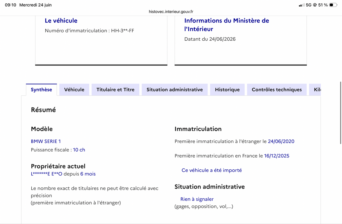Click the page scrollbar on right edge

[x=341, y=113]
